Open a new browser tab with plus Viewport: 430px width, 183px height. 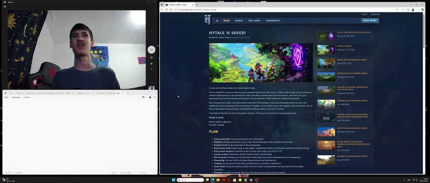(197, 5)
